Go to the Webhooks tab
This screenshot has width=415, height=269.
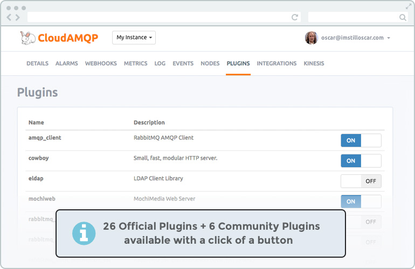tap(101, 63)
